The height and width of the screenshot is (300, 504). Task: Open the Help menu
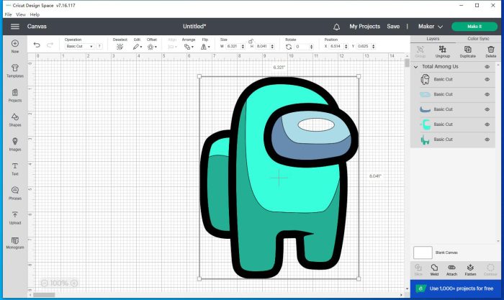pos(35,14)
